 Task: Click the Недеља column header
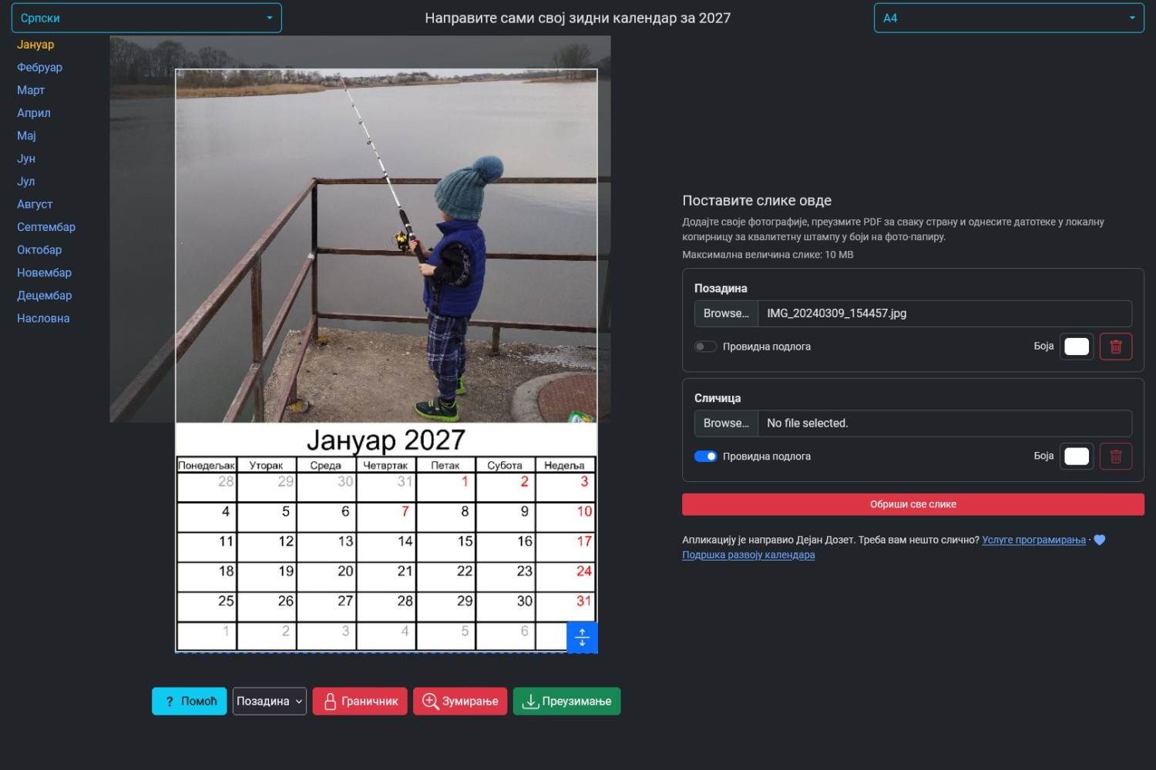pyautogui.click(x=564, y=465)
